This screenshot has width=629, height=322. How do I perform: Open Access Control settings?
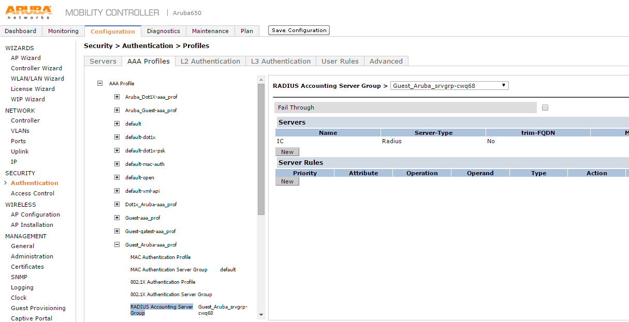[33, 193]
